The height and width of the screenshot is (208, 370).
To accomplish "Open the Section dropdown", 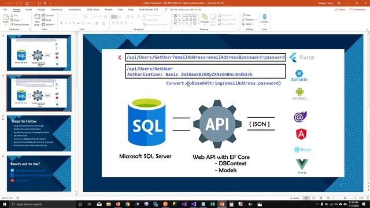I will pyautogui.click(x=49, y=24).
